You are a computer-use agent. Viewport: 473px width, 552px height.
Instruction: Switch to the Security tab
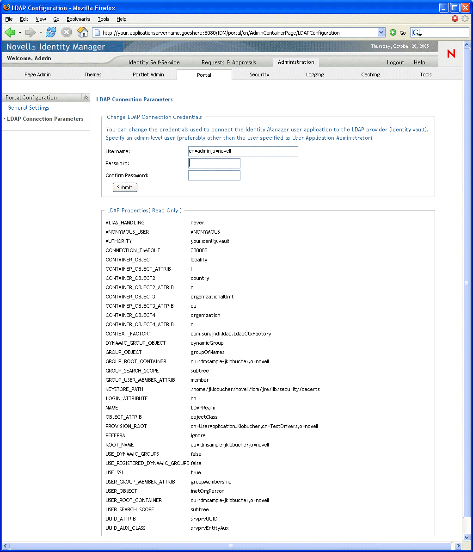(x=259, y=74)
